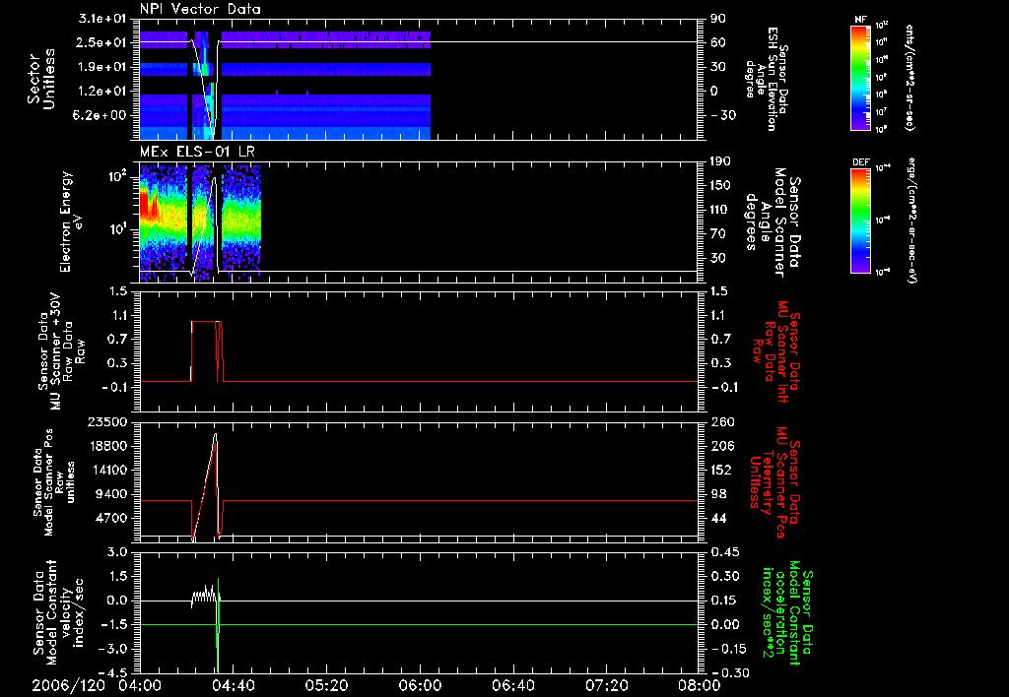Click the "98" telemetry tick value

tap(718, 494)
